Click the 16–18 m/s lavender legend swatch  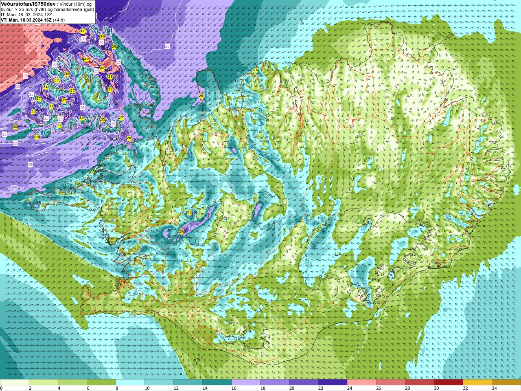pyautogui.click(x=246, y=382)
